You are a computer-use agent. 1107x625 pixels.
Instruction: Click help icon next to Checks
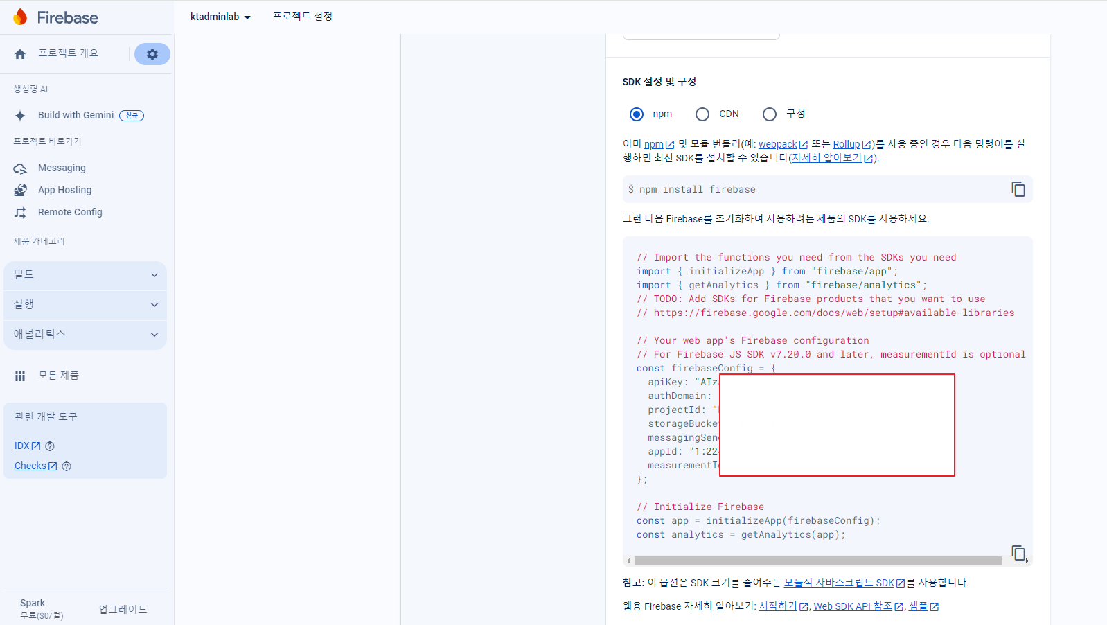point(67,466)
